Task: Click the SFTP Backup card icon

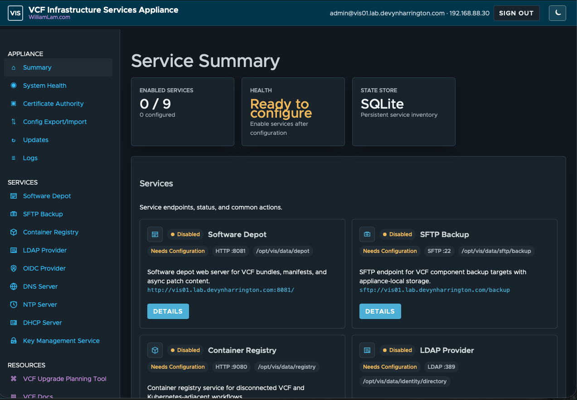Action: click(367, 234)
